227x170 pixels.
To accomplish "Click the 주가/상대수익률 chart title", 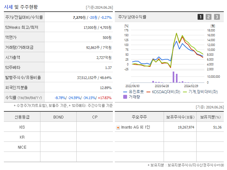I will click(132, 17).
